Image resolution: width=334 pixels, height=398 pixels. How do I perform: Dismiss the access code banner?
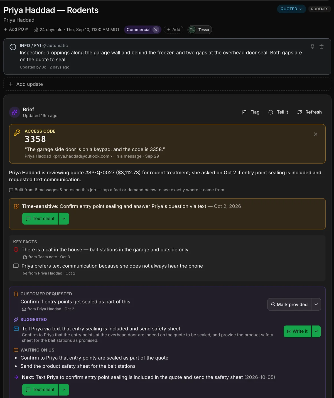pos(316,134)
